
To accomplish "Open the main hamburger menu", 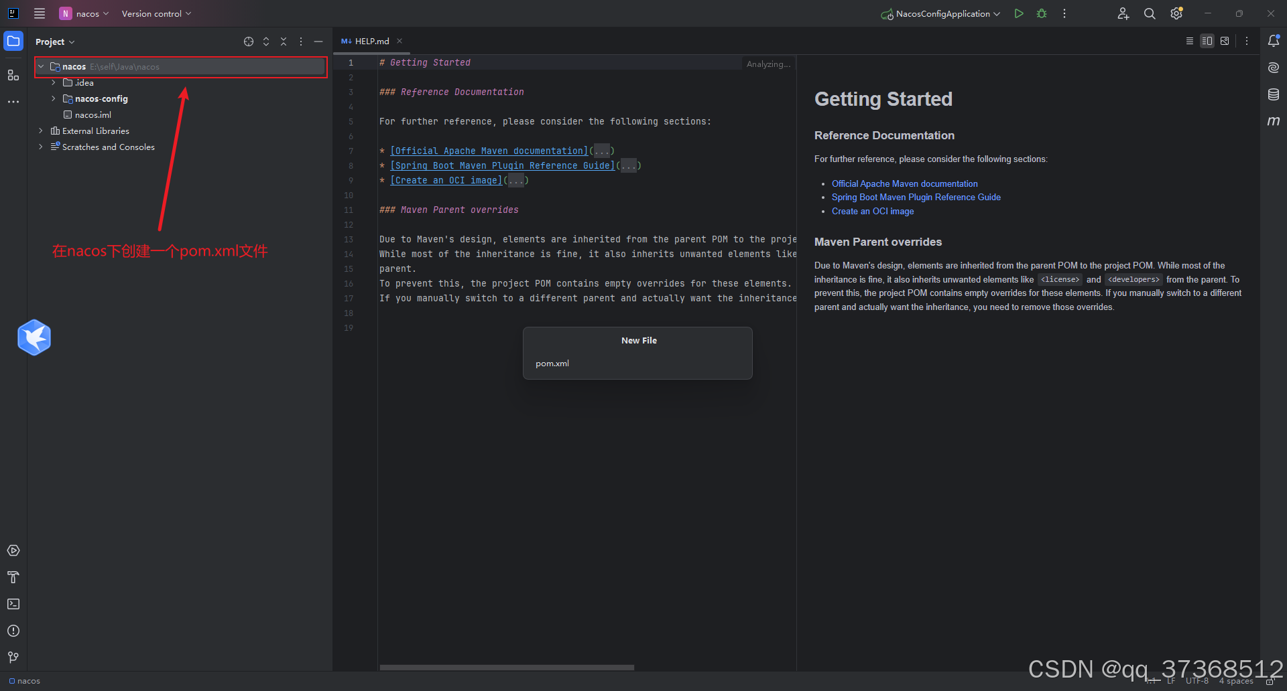I will (x=40, y=13).
